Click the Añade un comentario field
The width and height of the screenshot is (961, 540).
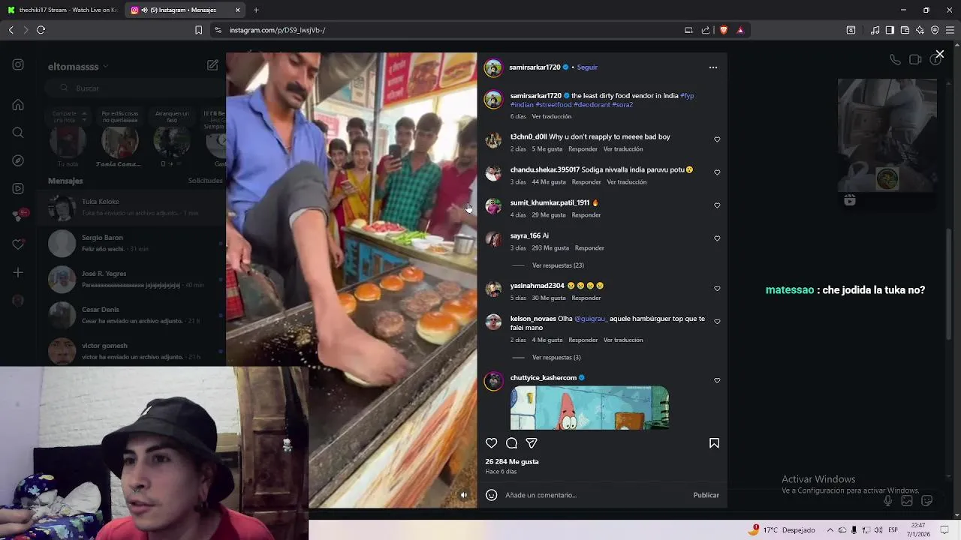point(597,495)
